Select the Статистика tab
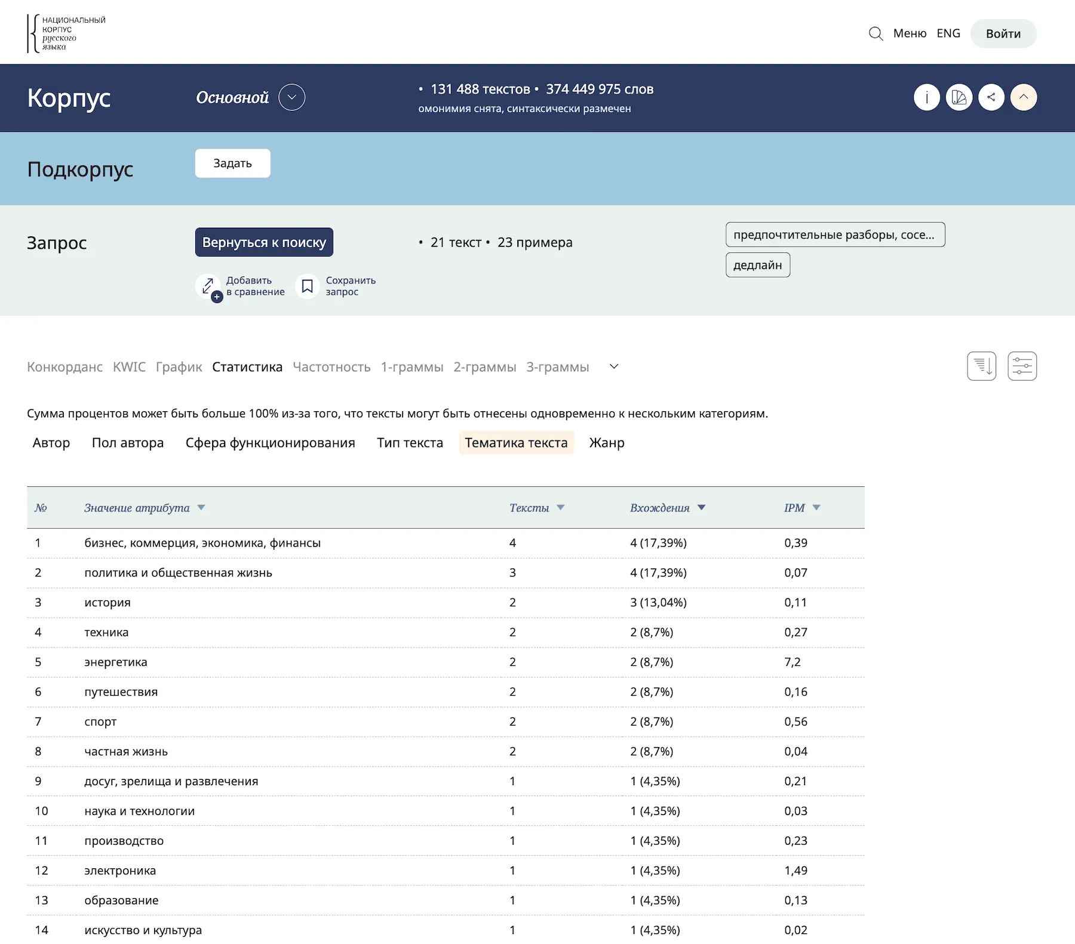 point(247,367)
